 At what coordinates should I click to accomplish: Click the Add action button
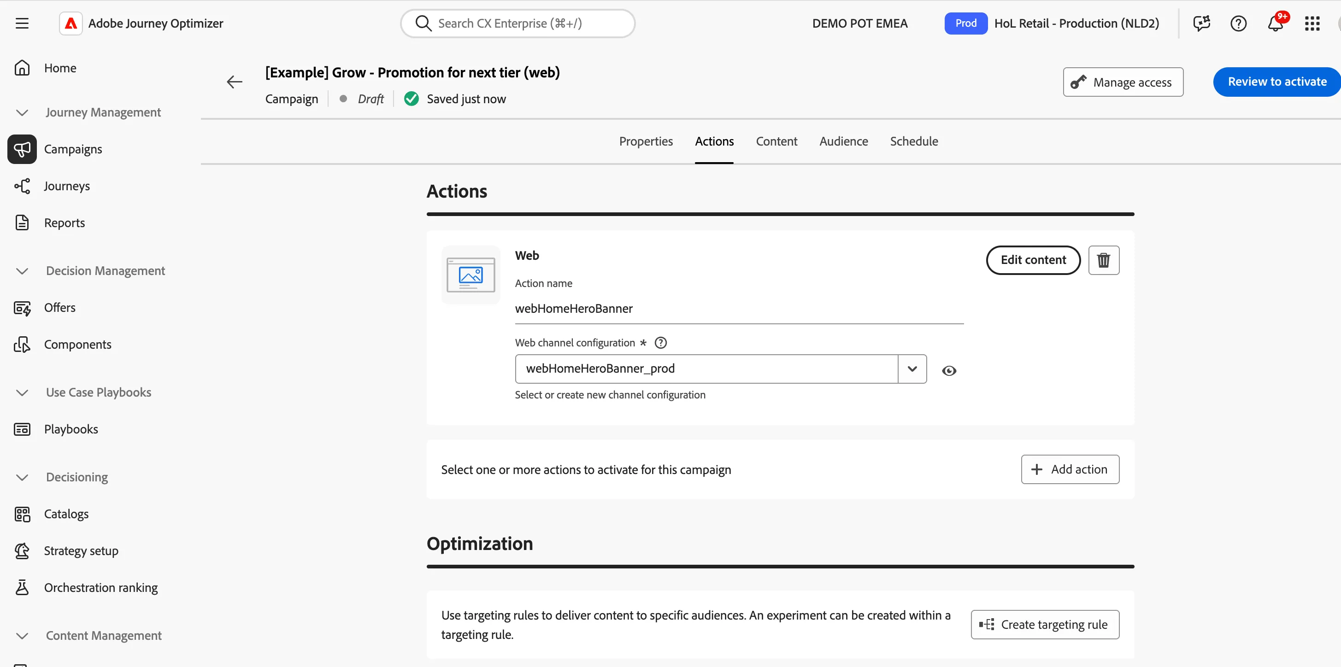click(1070, 470)
